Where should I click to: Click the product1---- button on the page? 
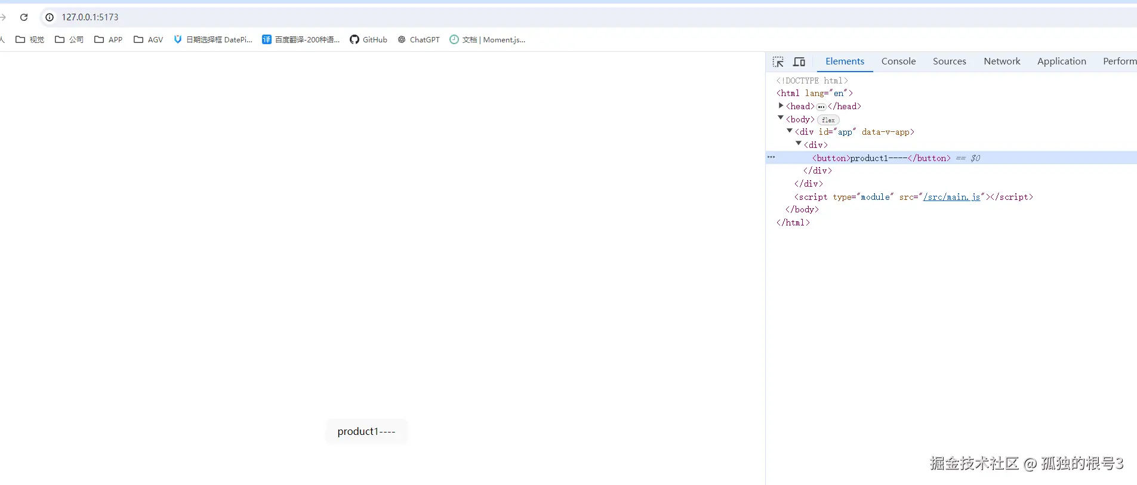coord(366,431)
